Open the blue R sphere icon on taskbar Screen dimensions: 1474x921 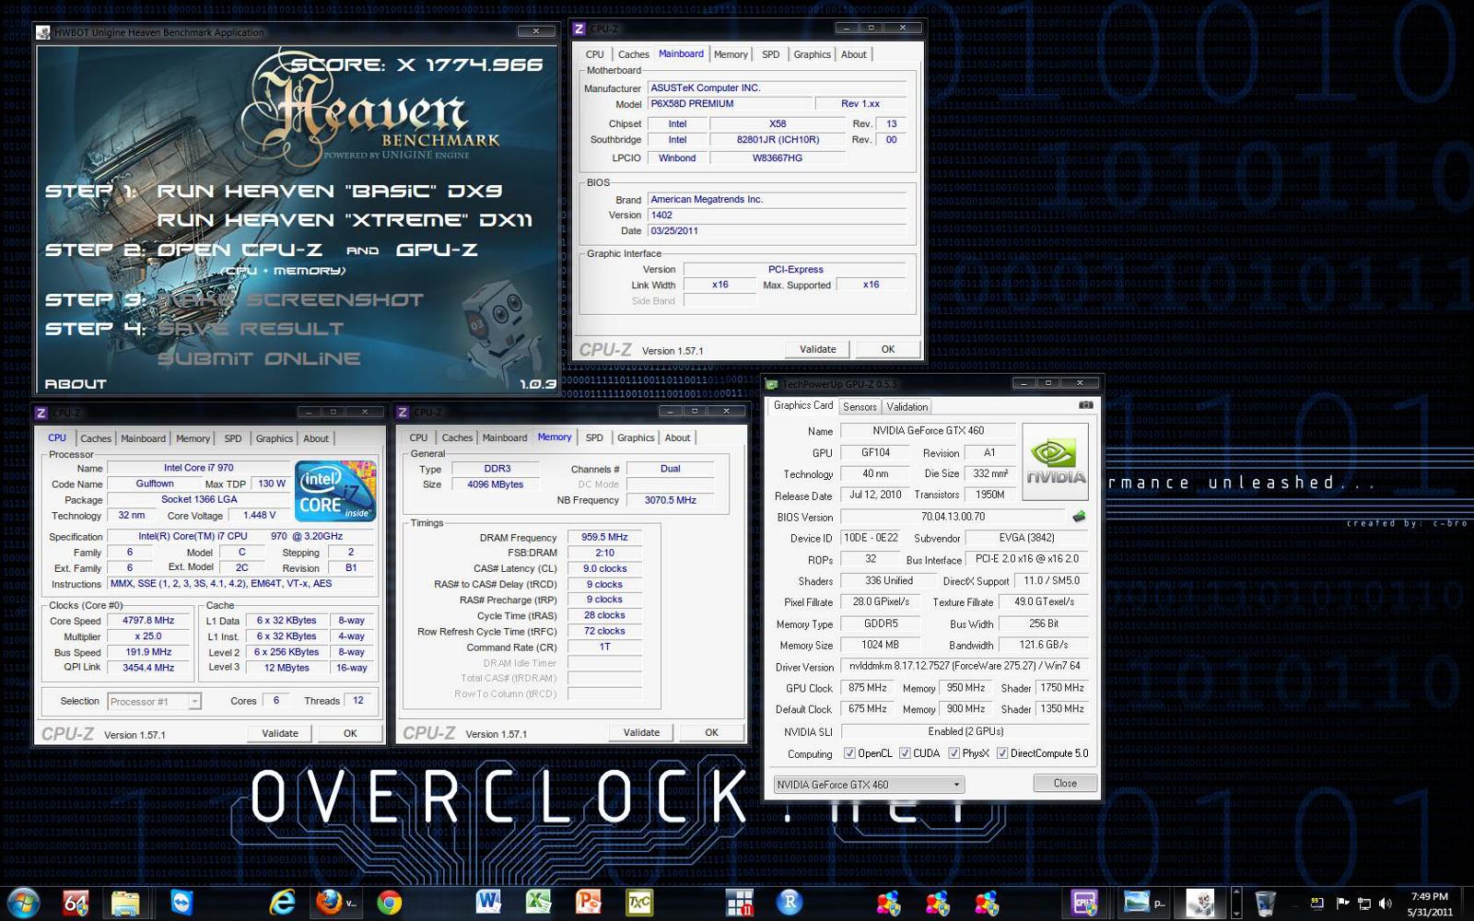point(790,903)
